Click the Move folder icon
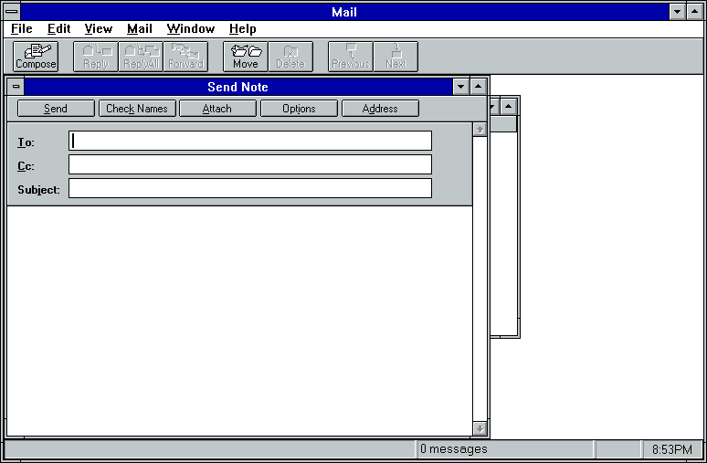707x463 pixels. (245, 57)
